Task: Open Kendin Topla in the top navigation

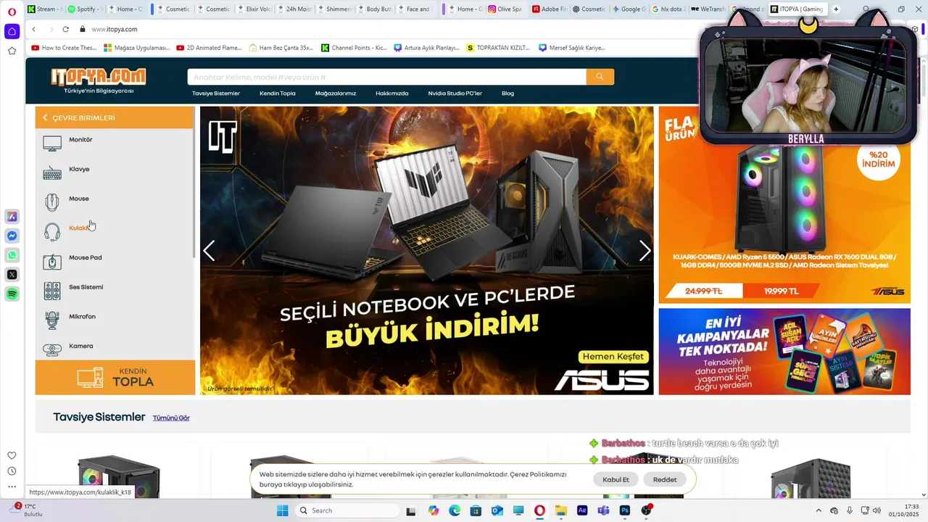Action: pos(278,94)
